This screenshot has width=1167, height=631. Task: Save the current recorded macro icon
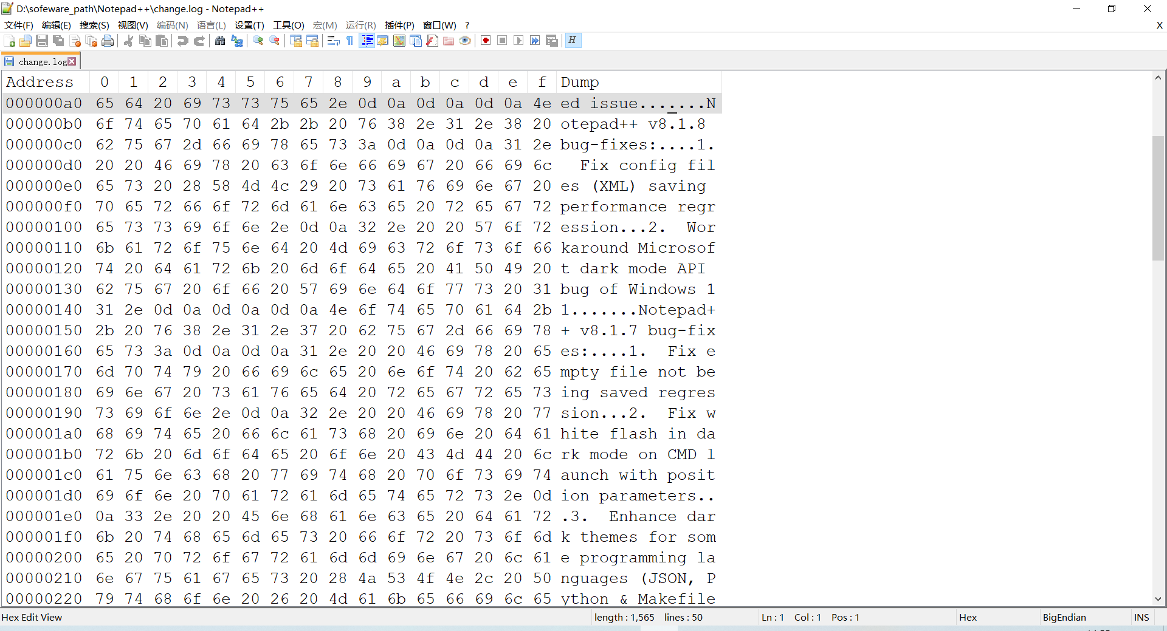point(552,41)
